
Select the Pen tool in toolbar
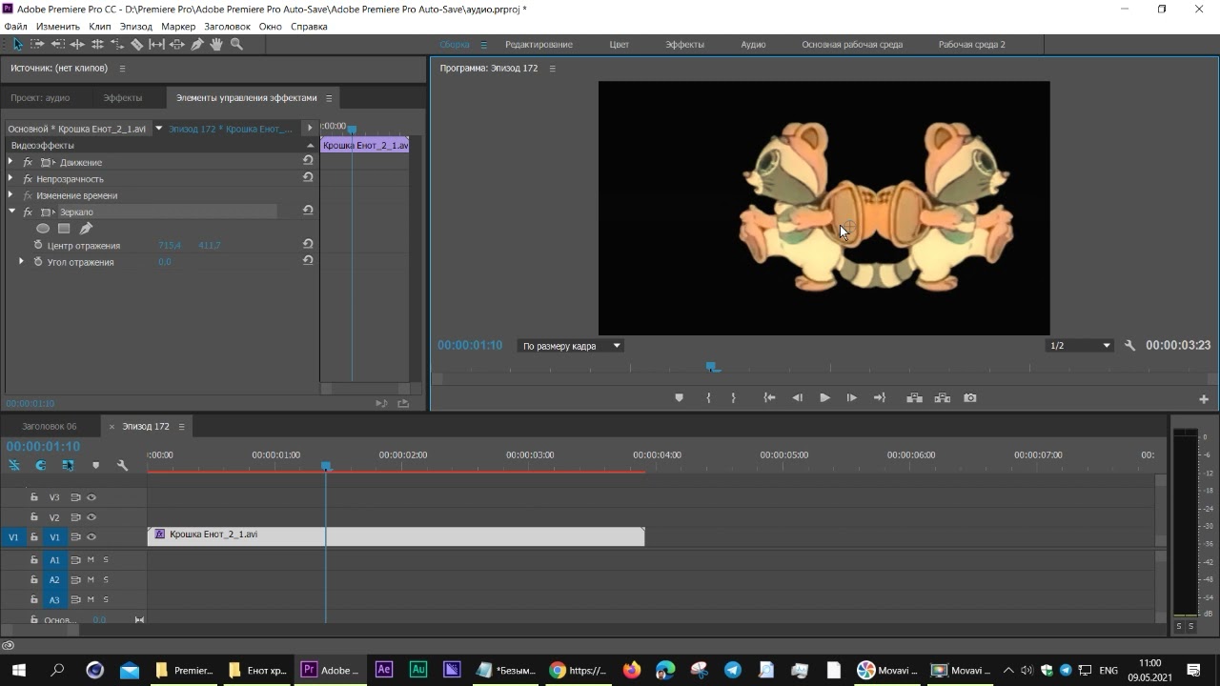click(x=197, y=44)
